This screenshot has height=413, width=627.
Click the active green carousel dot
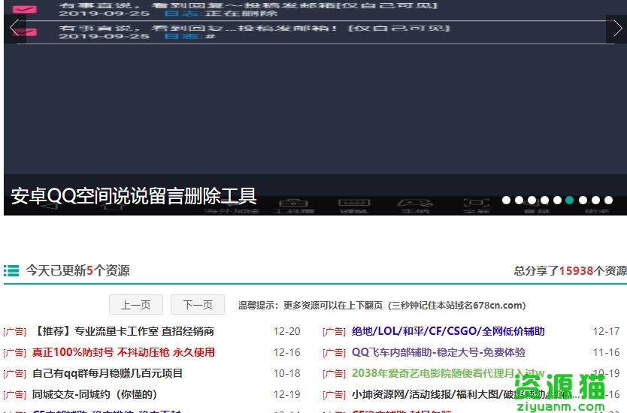(x=570, y=200)
